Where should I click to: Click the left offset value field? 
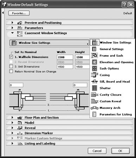[16, 85]
